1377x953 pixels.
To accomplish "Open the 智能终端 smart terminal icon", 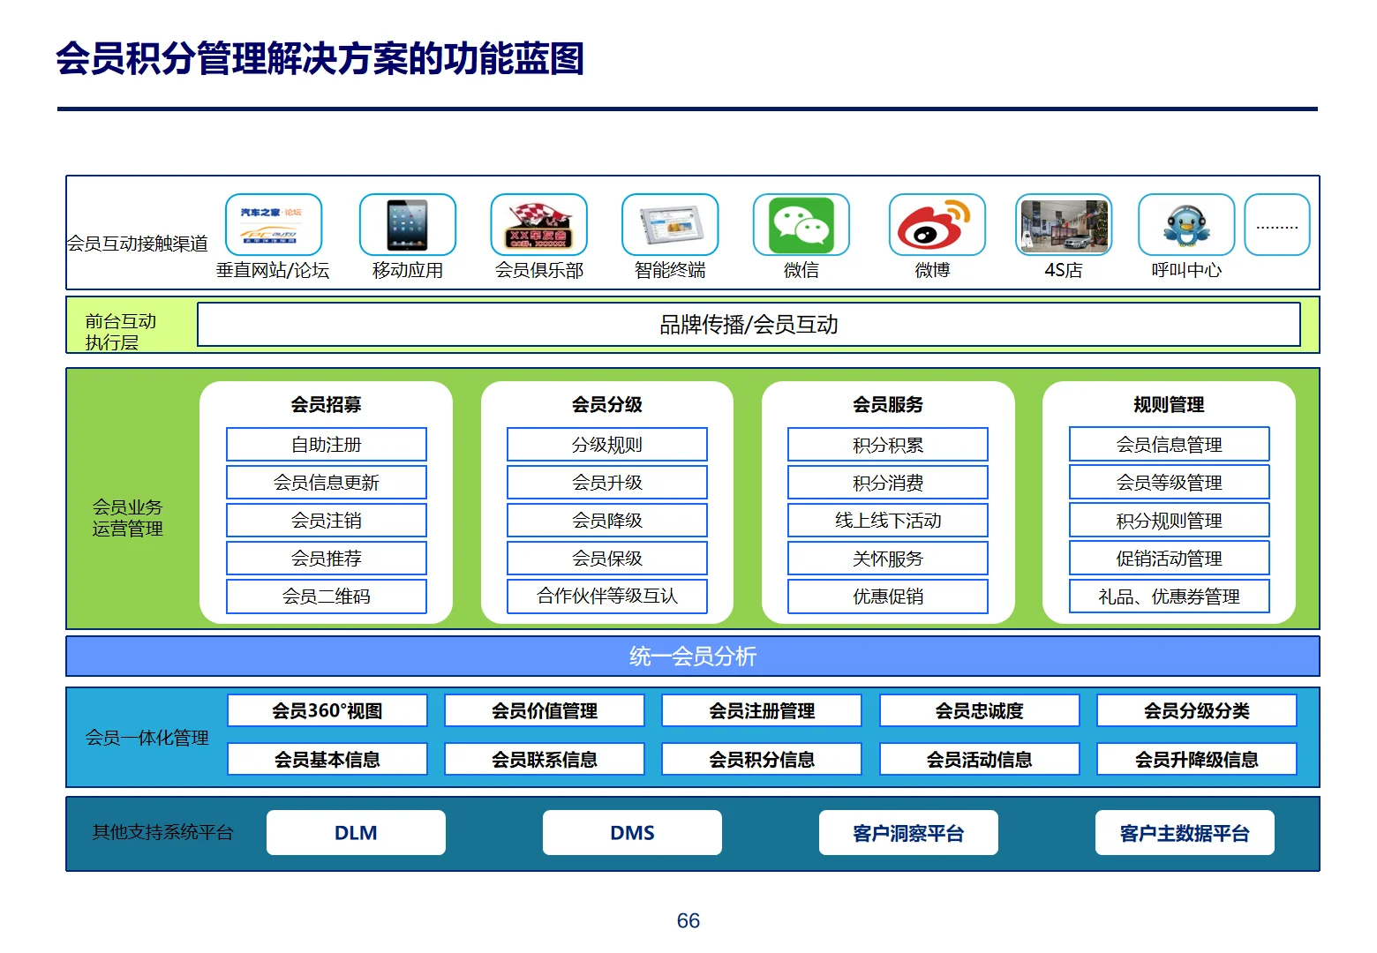I will tap(669, 224).
